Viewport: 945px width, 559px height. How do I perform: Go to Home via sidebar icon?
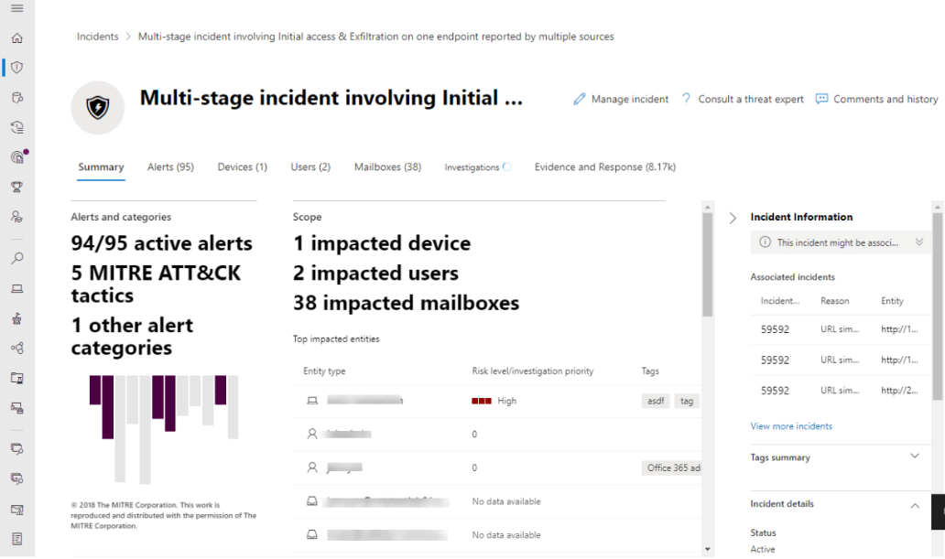(16, 38)
